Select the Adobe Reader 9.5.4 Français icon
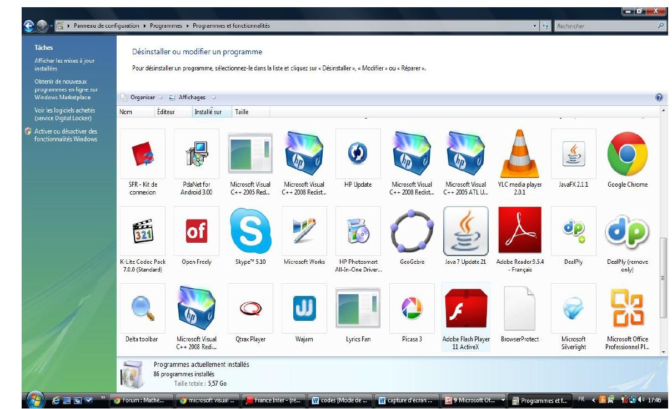 pos(520,230)
